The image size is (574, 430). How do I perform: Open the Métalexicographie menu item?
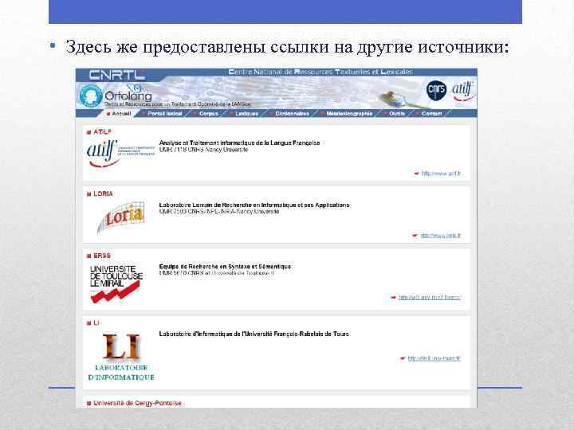point(349,114)
